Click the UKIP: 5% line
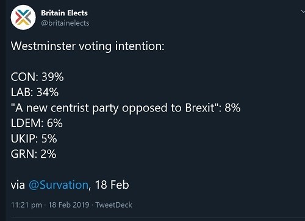The width and height of the screenshot is (305, 221). coord(34,139)
